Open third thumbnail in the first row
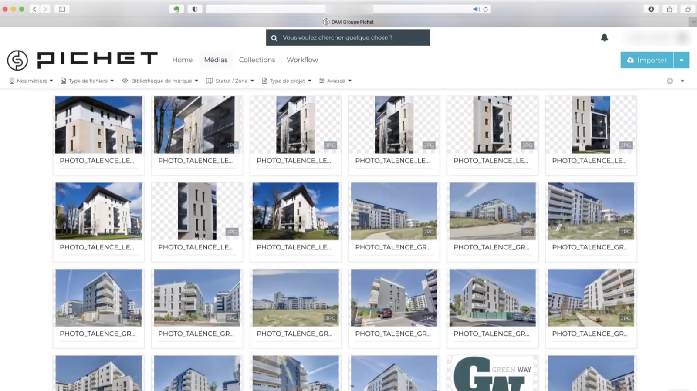The width and height of the screenshot is (697, 391). pyautogui.click(x=295, y=125)
